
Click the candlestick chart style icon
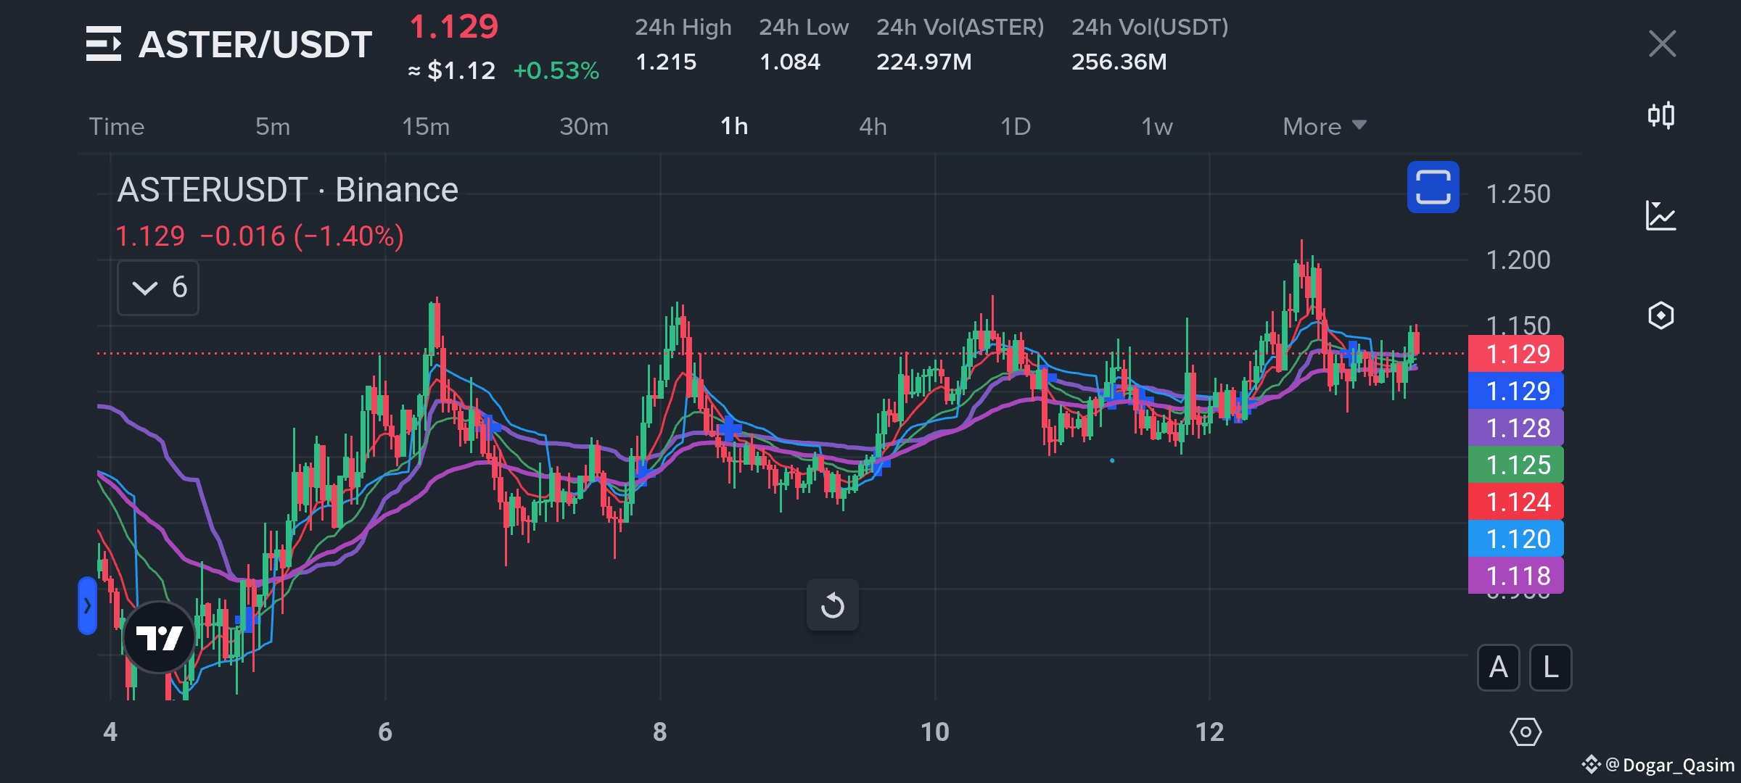1660,115
